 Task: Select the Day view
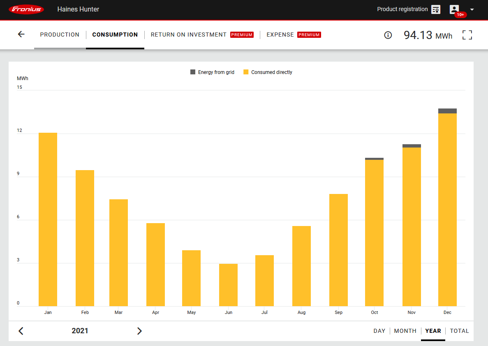(379, 331)
